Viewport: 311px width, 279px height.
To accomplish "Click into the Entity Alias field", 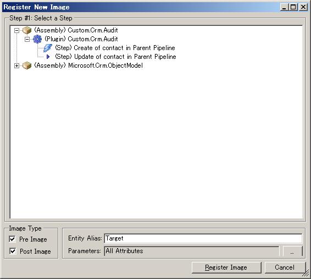I will pos(203,238).
